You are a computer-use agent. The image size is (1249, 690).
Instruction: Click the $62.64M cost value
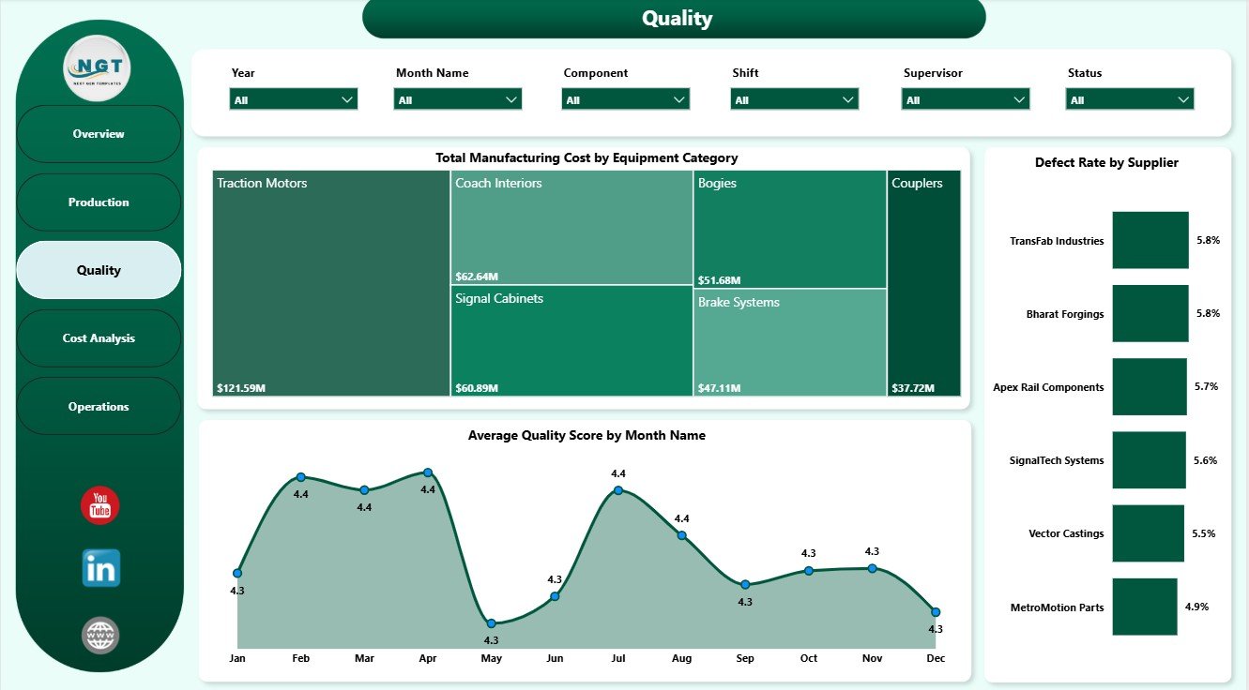pyautogui.click(x=477, y=277)
